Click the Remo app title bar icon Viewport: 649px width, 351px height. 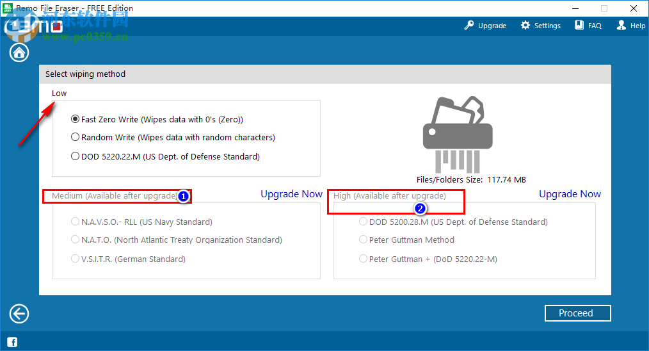pos(8,8)
